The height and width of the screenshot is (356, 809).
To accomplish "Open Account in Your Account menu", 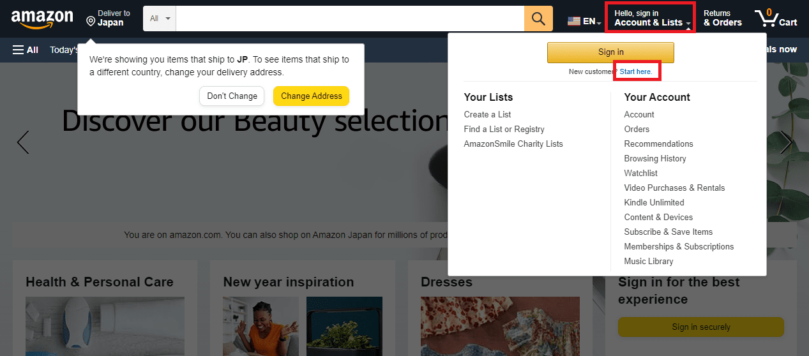I will pyautogui.click(x=639, y=115).
